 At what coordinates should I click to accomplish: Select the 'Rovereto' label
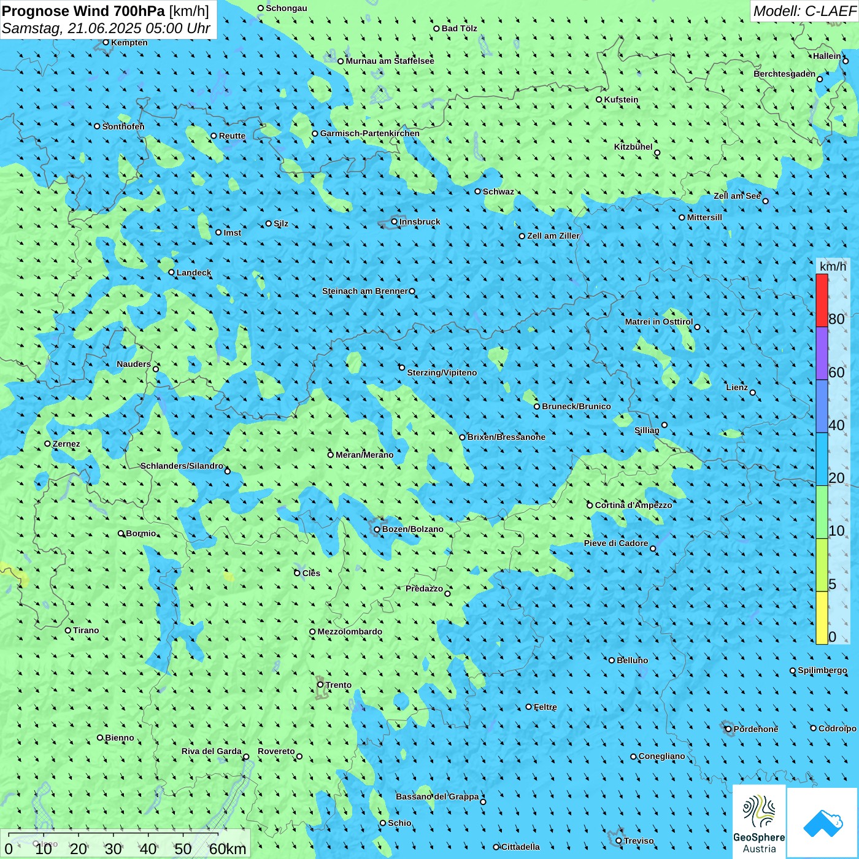(277, 751)
